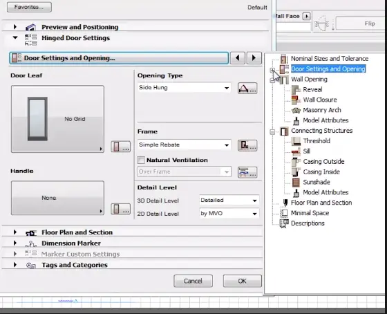Open Floor Plan and Section tree item
This screenshot has width=387, height=314.
[321, 203]
